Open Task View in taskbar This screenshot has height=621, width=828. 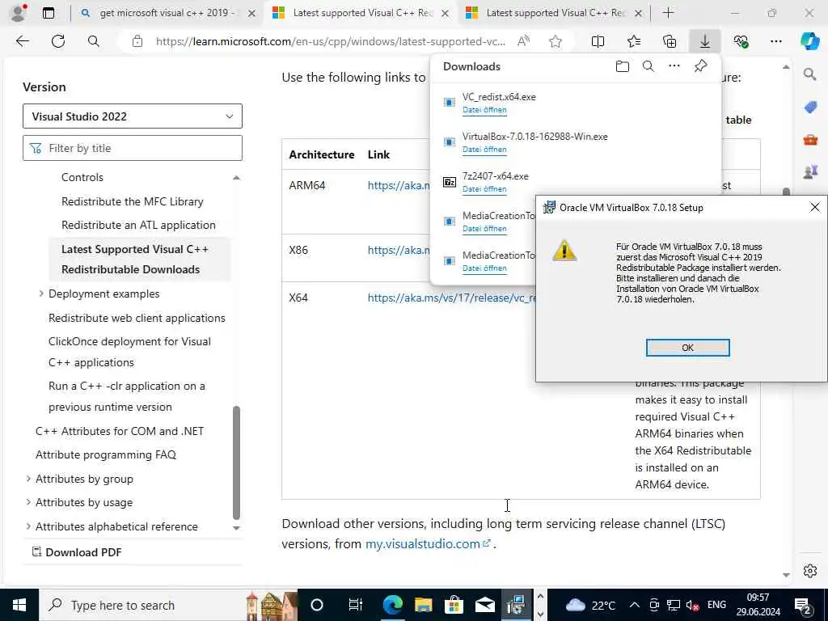tap(355, 605)
